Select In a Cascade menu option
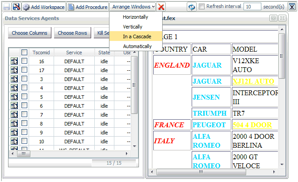This screenshot has width=298, height=182. (x=136, y=36)
